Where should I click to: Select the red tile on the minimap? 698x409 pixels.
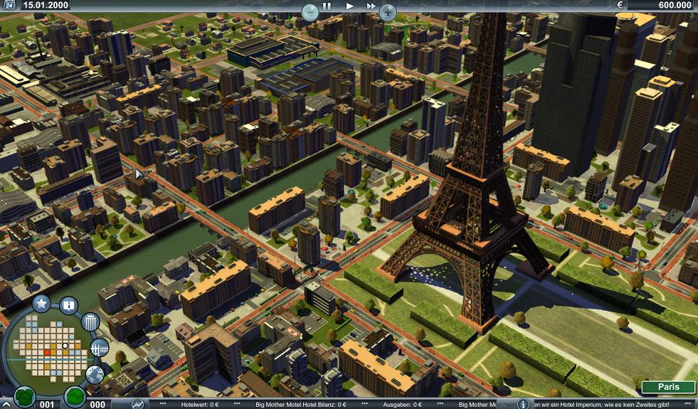(47, 352)
